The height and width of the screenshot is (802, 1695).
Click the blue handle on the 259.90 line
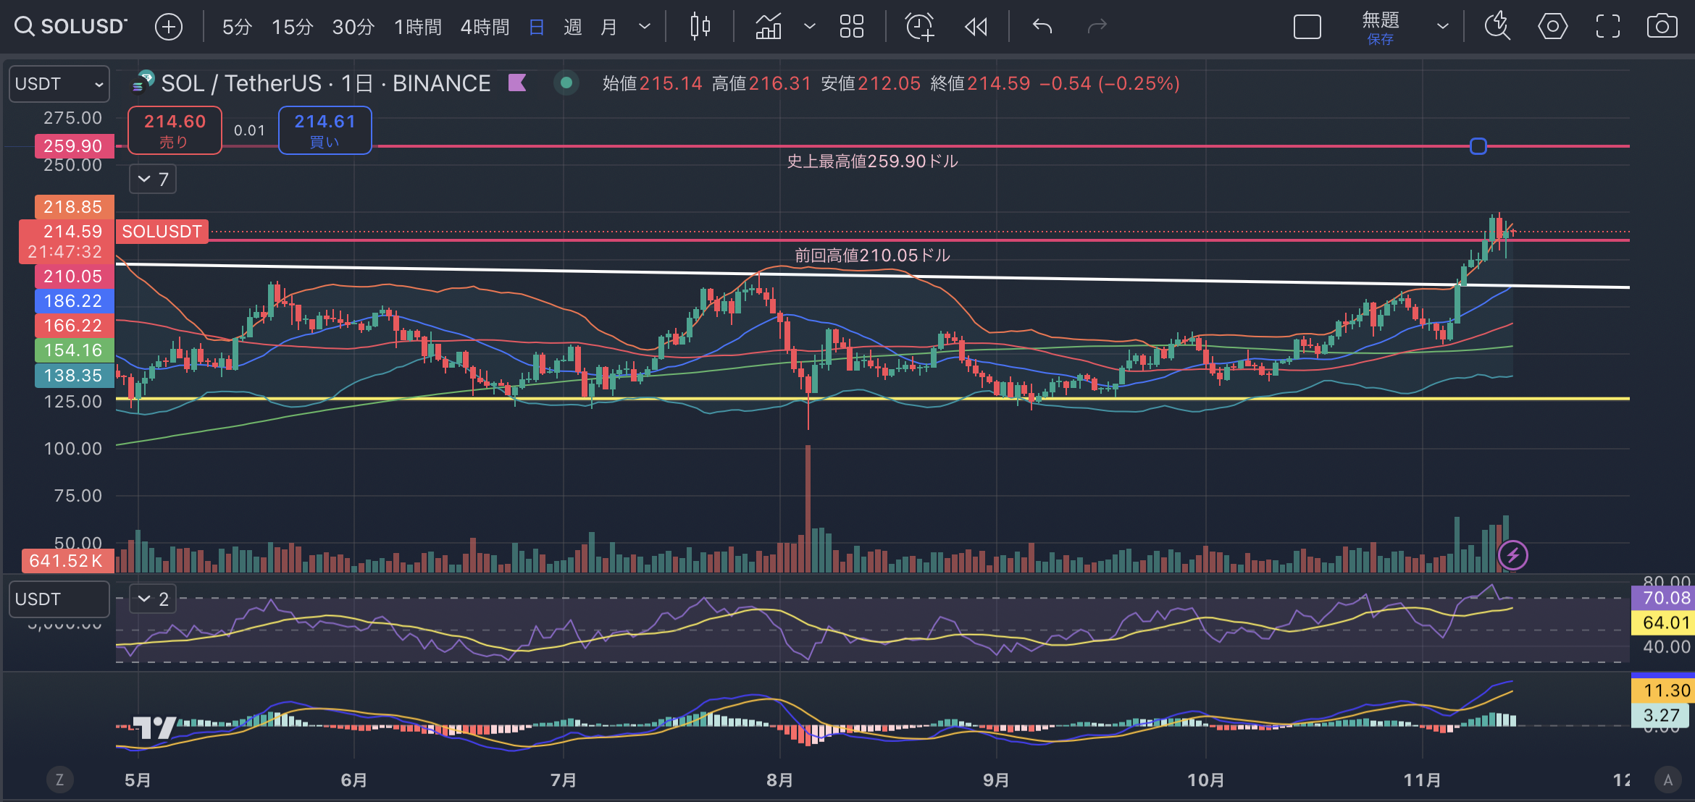pos(1478,146)
